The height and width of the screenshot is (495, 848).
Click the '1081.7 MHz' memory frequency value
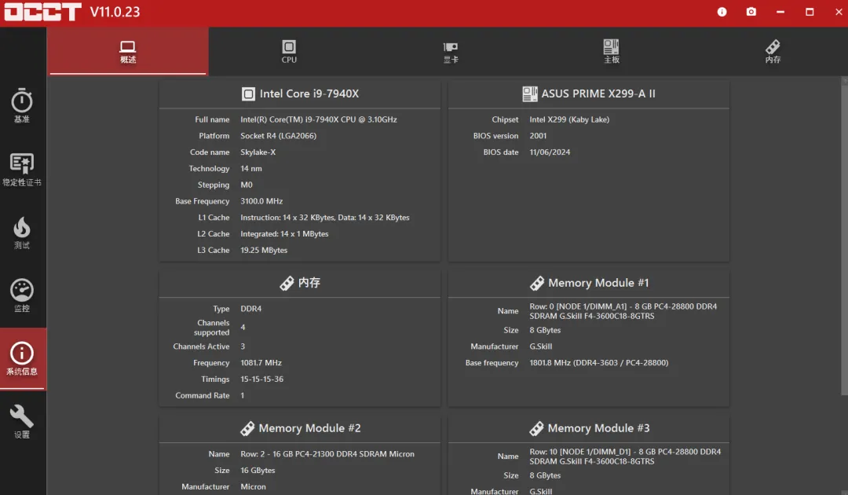(x=261, y=362)
